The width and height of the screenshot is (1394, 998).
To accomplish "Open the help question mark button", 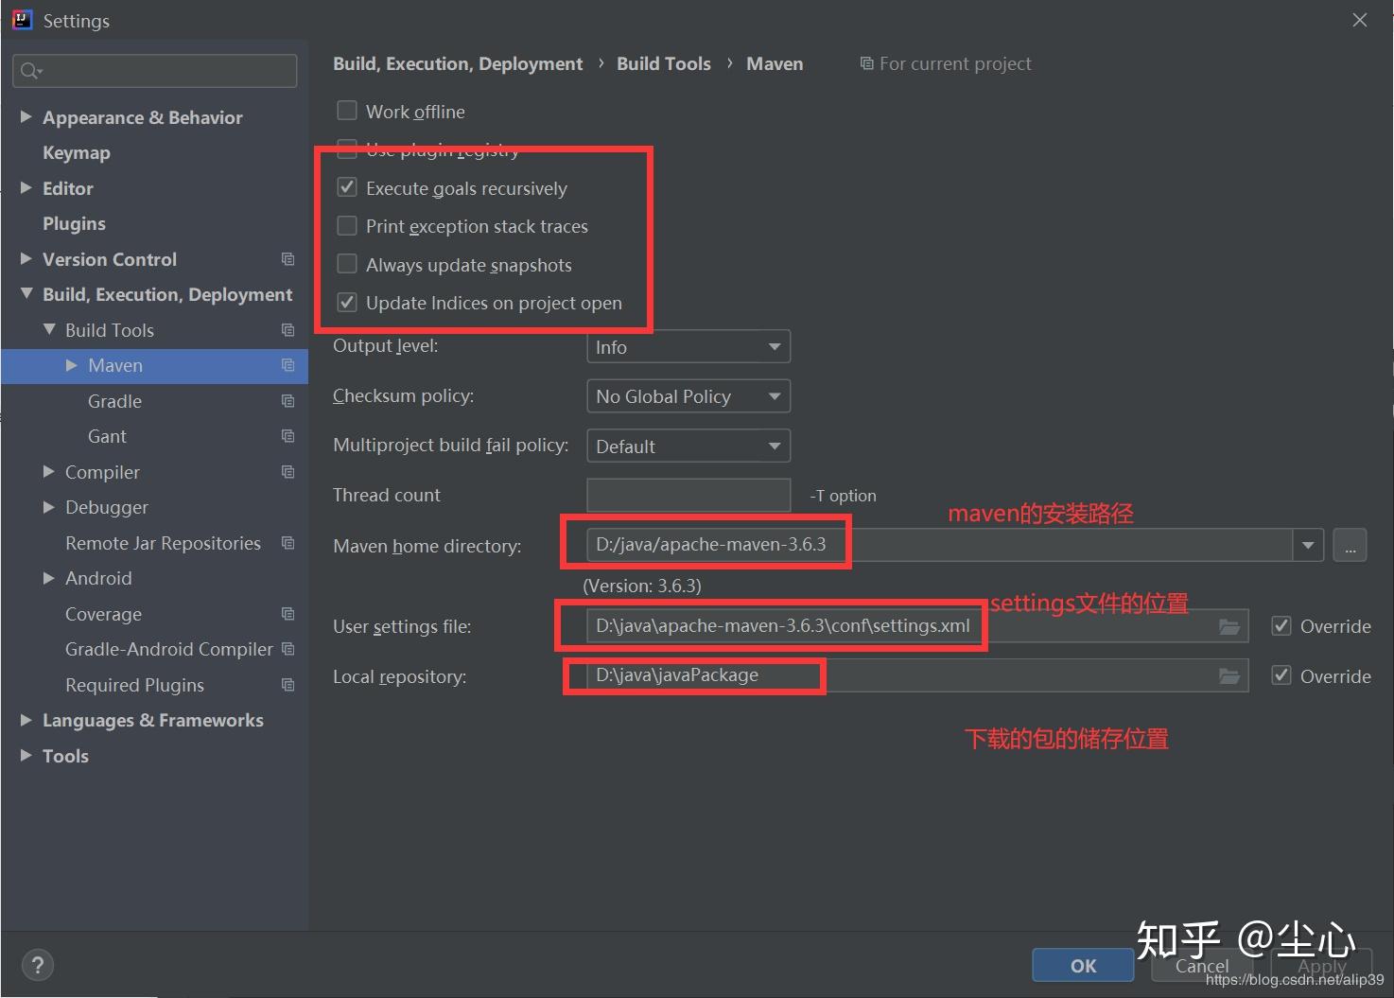I will (37, 966).
